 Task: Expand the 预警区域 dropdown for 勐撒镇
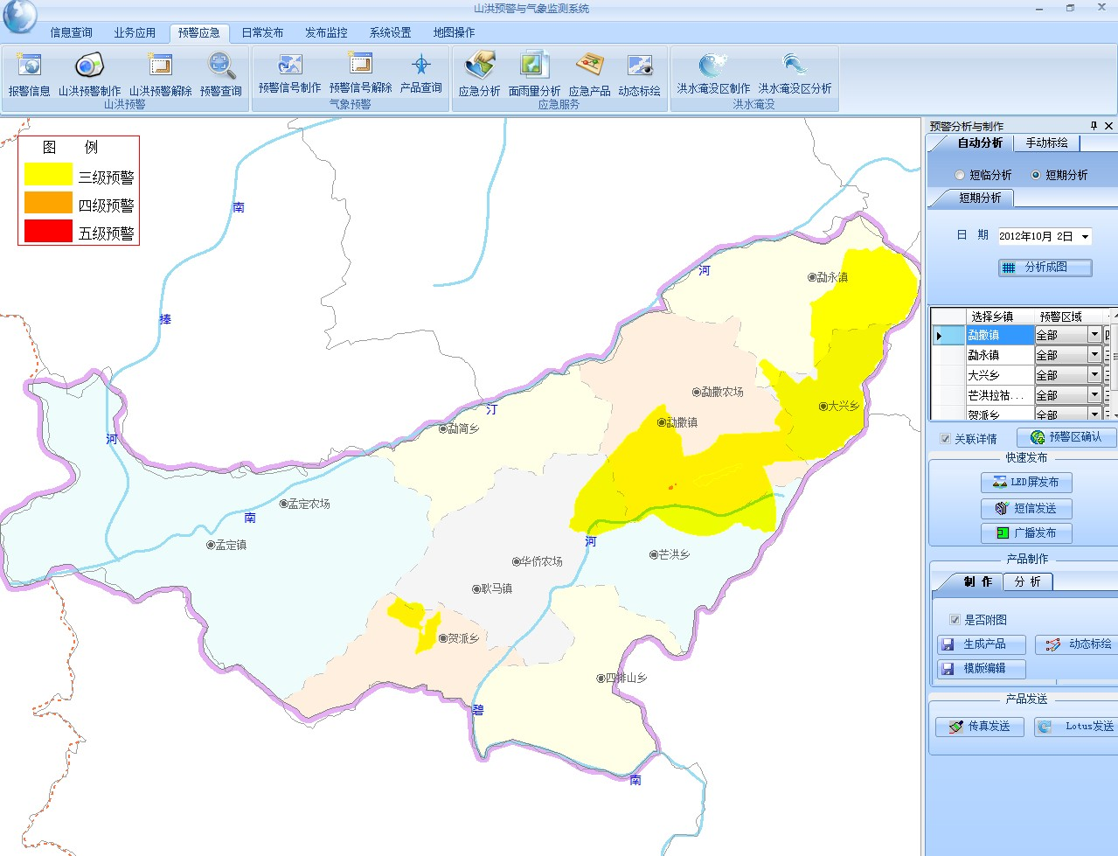tap(1094, 335)
